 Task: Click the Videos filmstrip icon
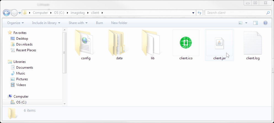(13, 85)
